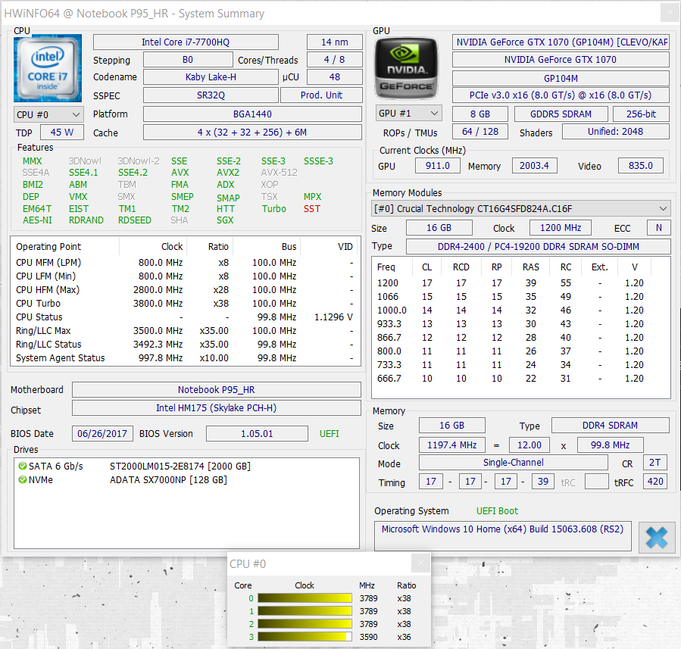Click the PCIe v3.0 x16 bus field

(x=561, y=95)
